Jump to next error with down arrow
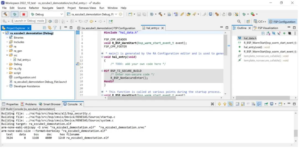The image size is (299, 148). 219,104
